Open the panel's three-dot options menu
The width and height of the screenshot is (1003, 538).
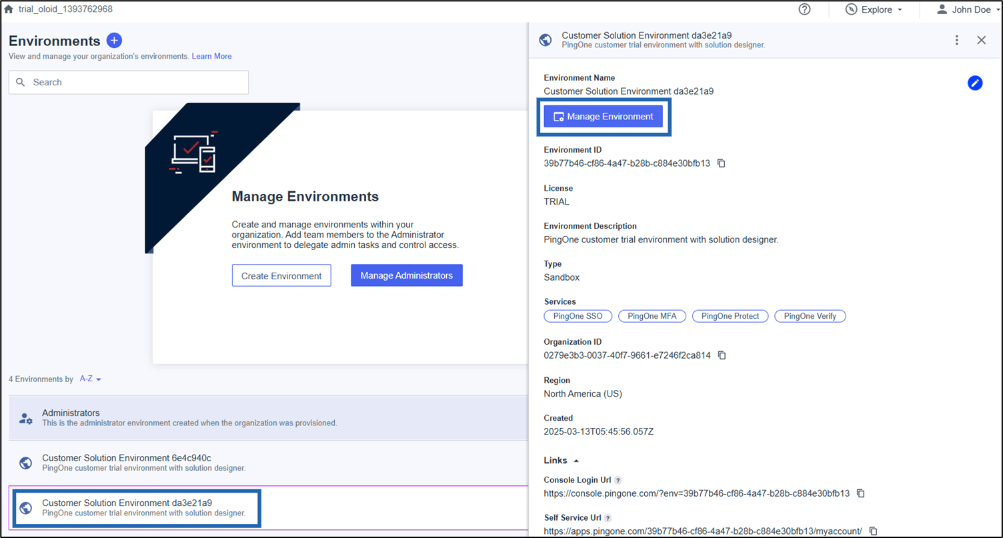click(x=957, y=40)
